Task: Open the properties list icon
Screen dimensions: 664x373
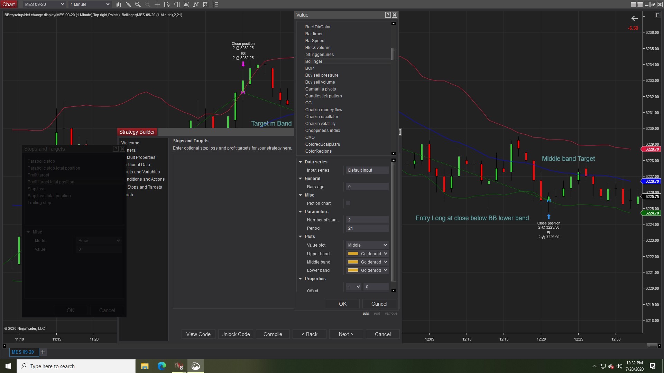Action: click(x=215, y=4)
